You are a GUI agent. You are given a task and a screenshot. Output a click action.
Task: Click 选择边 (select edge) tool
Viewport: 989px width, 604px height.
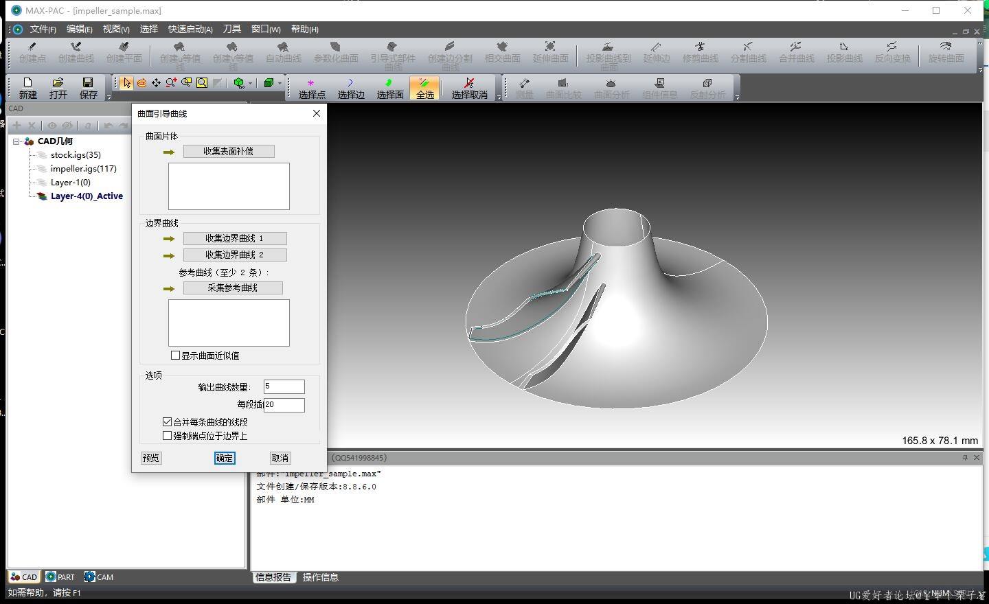point(351,88)
